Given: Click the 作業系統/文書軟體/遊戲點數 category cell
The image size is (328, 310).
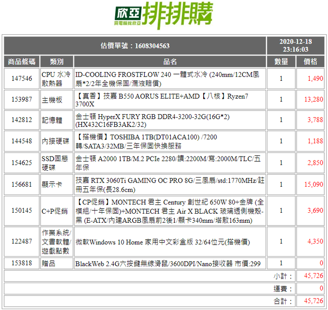Looking at the screenshot, I should click(56, 242).
